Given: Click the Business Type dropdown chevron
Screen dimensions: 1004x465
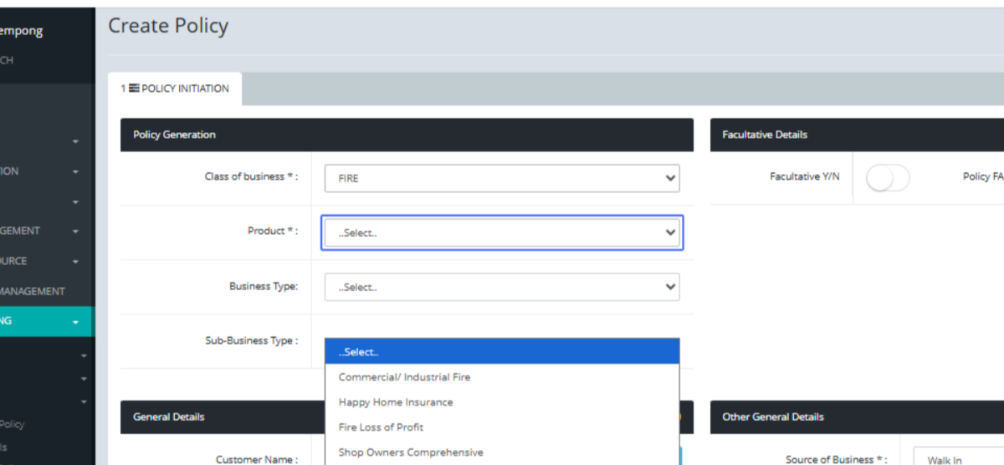Looking at the screenshot, I should (669, 287).
